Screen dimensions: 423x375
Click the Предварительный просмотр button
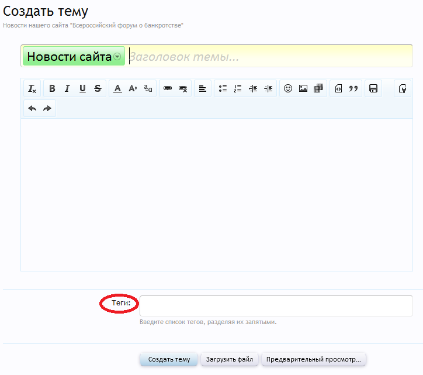click(314, 359)
